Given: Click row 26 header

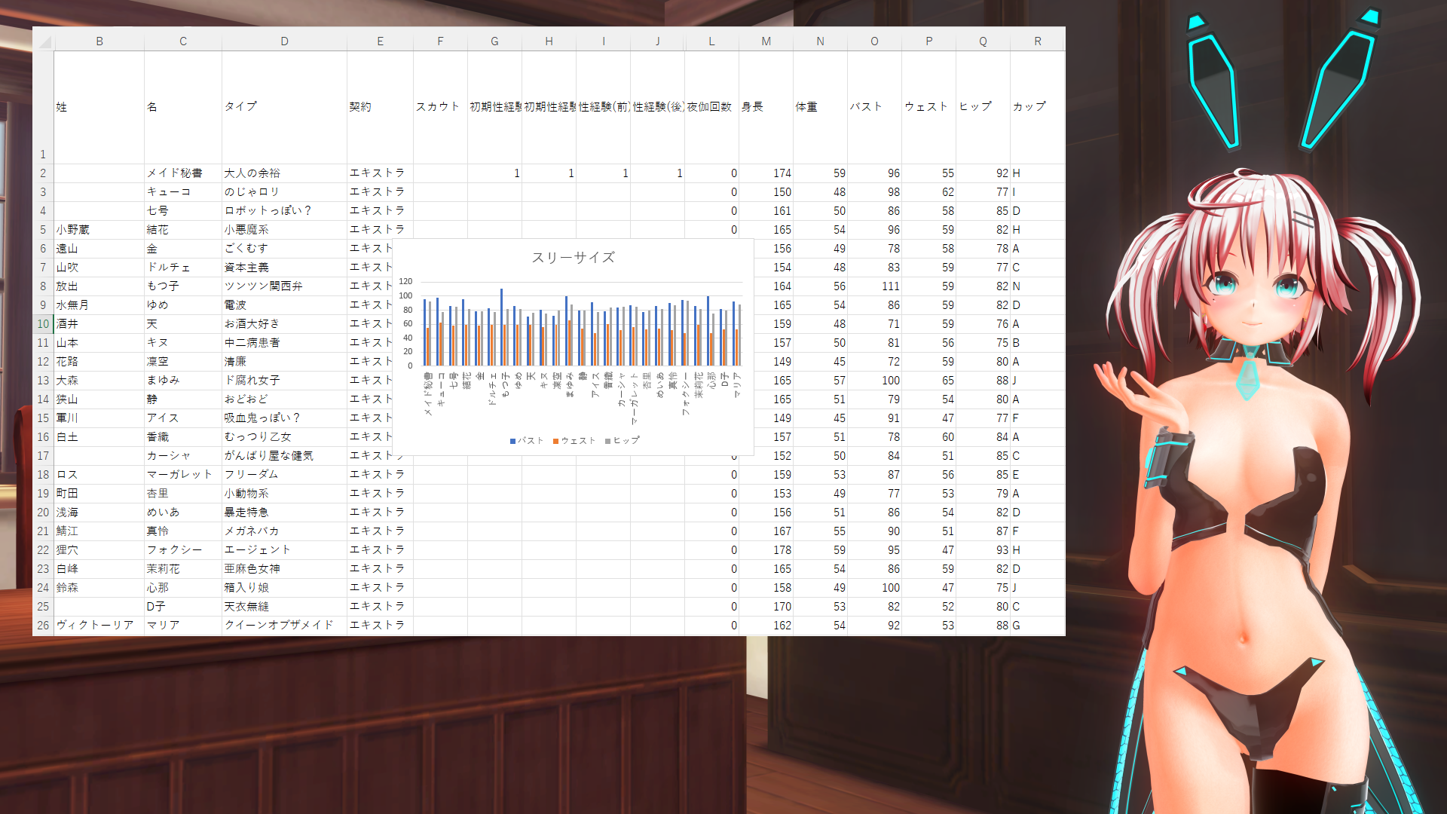Looking at the screenshot, I should (43, 626).
